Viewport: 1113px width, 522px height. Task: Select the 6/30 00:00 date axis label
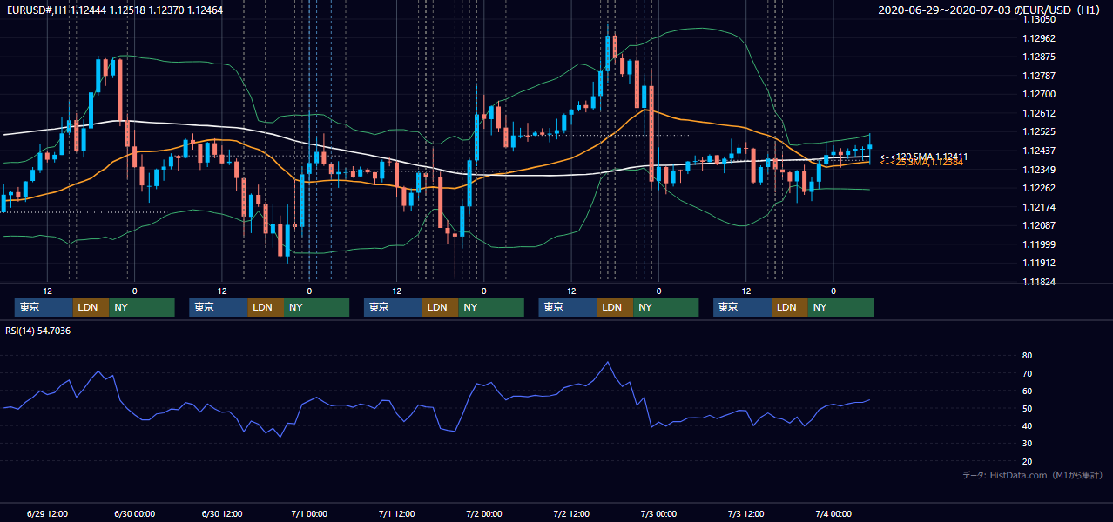tap(134, 513)
